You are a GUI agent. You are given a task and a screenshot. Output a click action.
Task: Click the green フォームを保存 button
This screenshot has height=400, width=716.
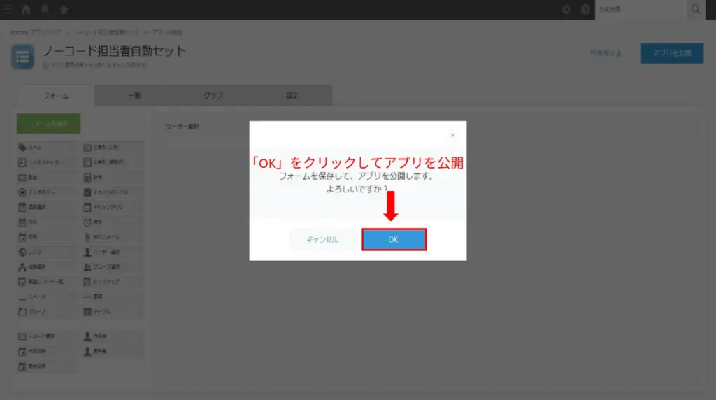click(x=49, y=124)
